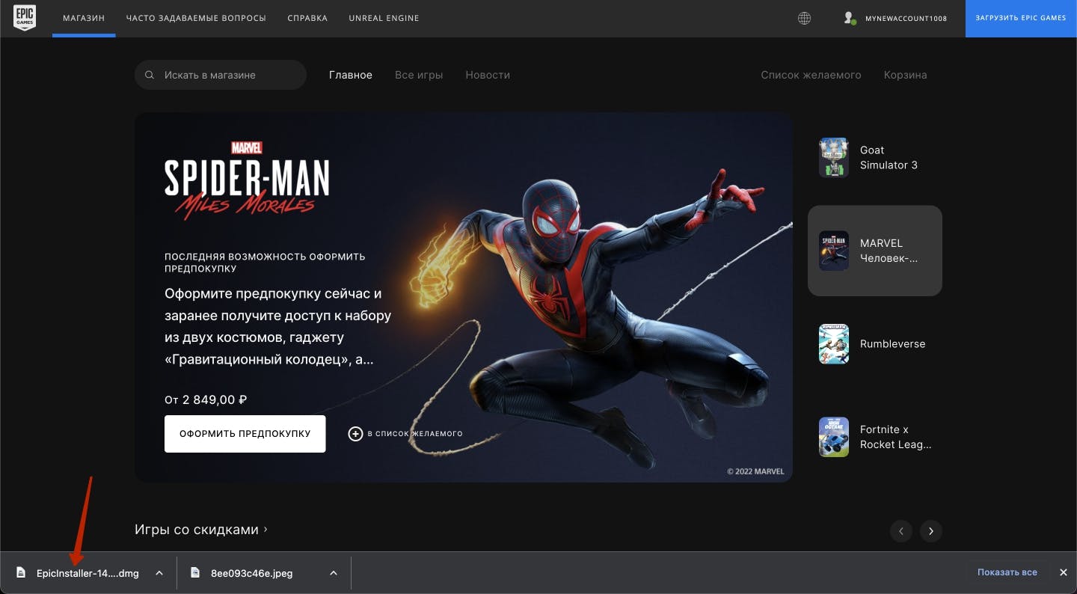Click the 8ee093c46e.jpeg file icon
Screen dimensions: 1077x594
pos(195,573)
